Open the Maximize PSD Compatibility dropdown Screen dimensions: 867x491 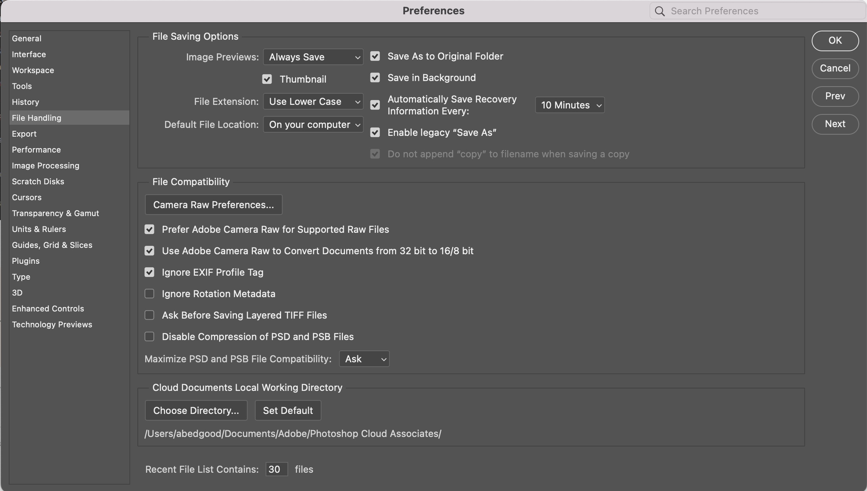(x=364, y=359)
